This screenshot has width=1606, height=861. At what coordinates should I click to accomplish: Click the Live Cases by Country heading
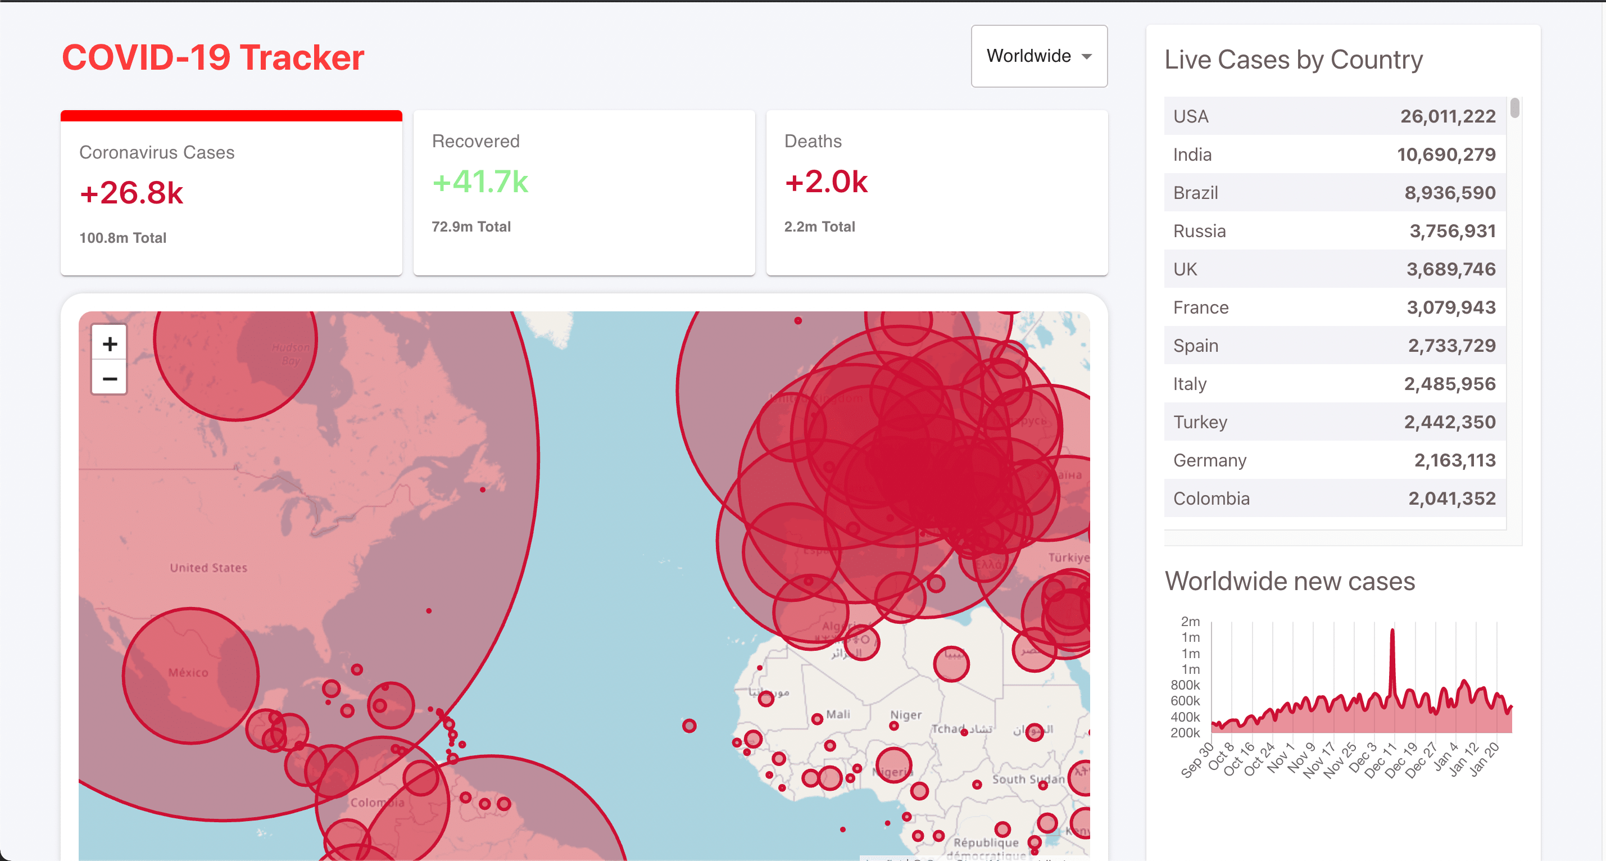1294,60
